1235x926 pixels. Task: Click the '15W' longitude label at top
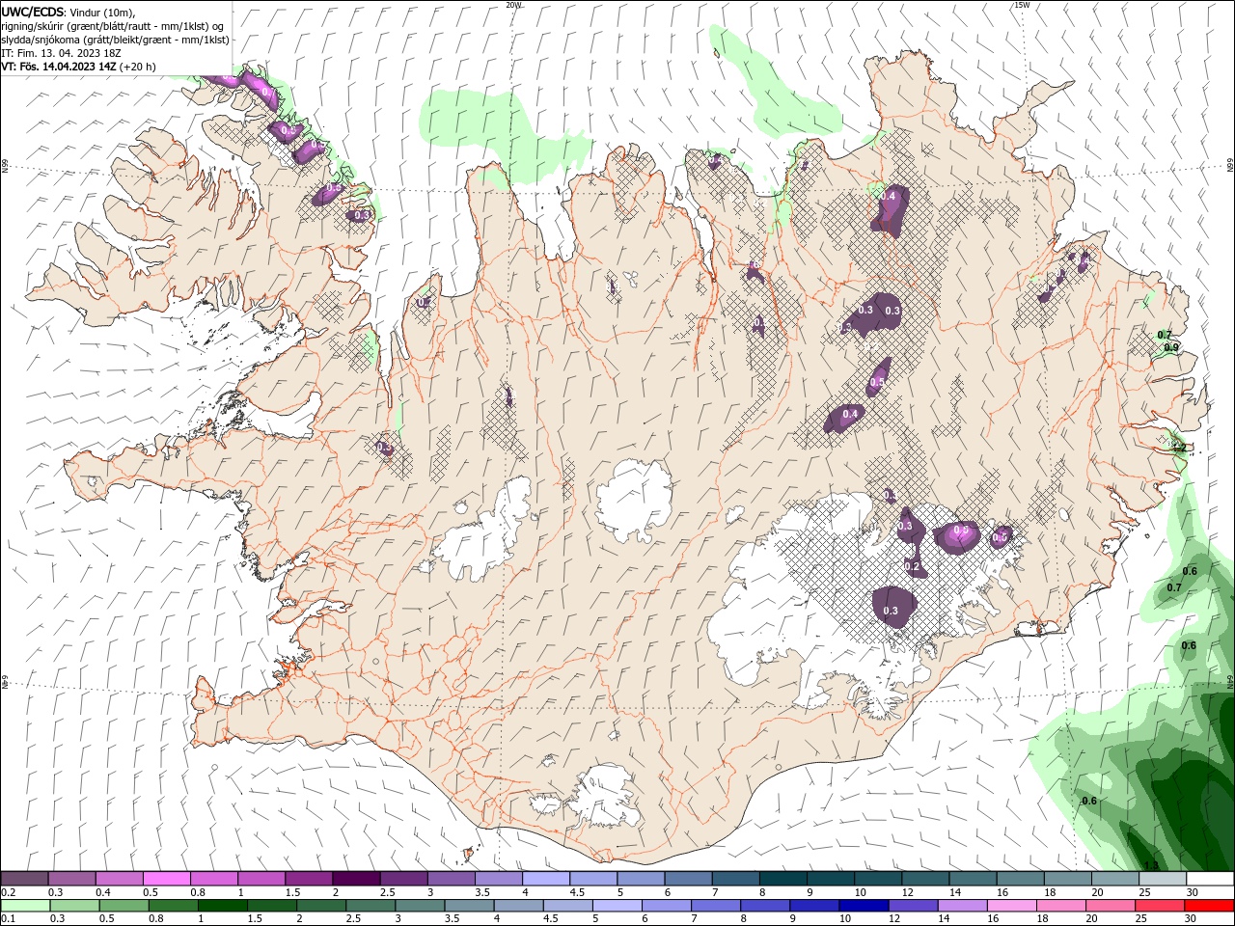[x=1022, y=5]
